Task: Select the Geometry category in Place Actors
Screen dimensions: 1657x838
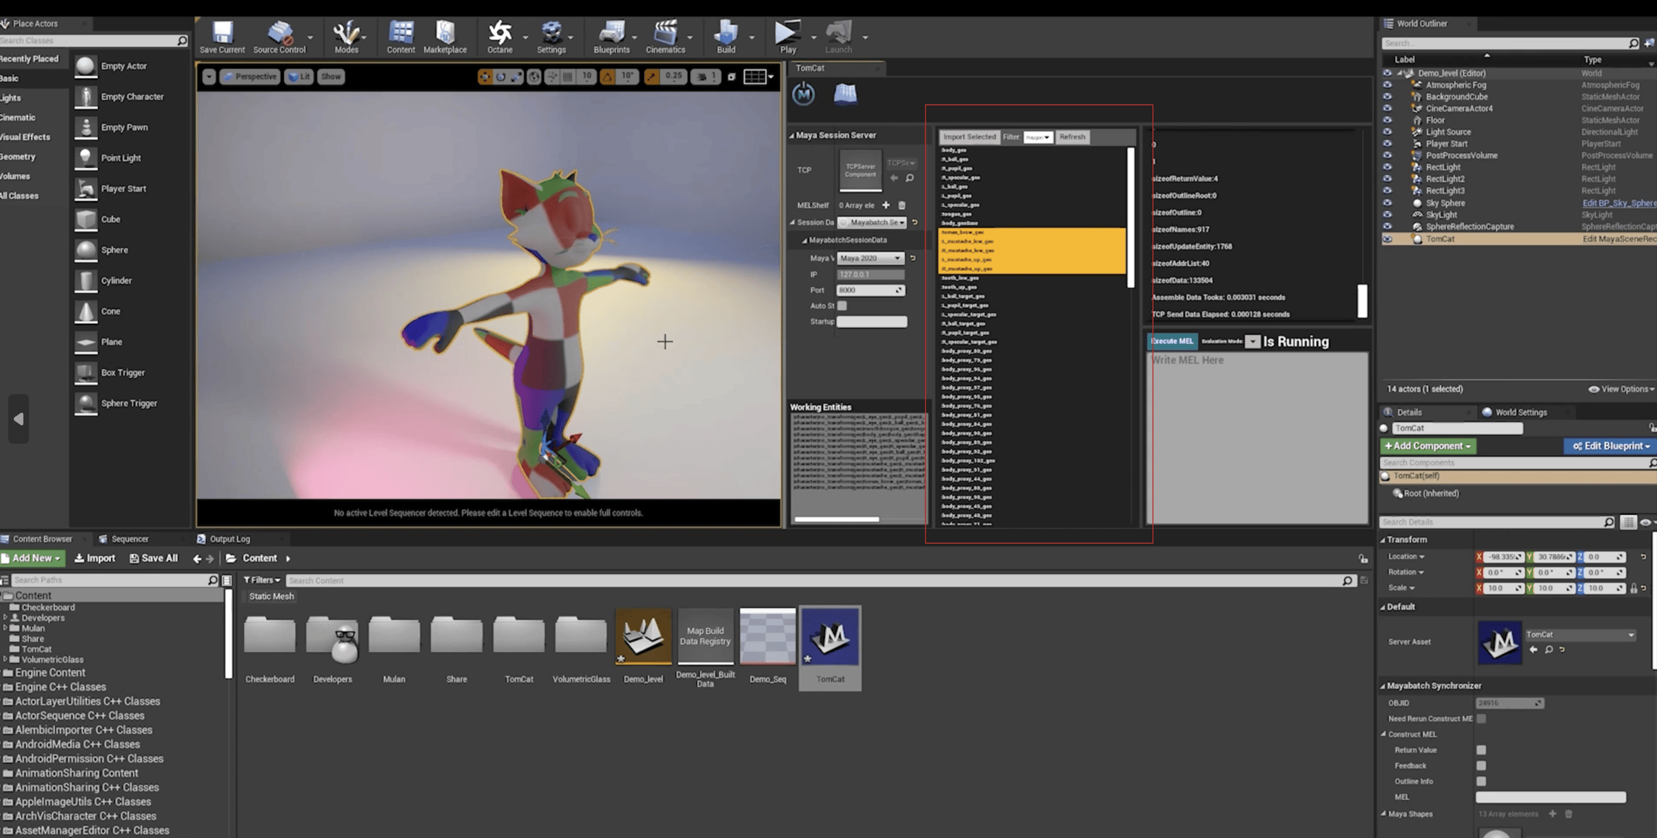Action: point(17,156)
